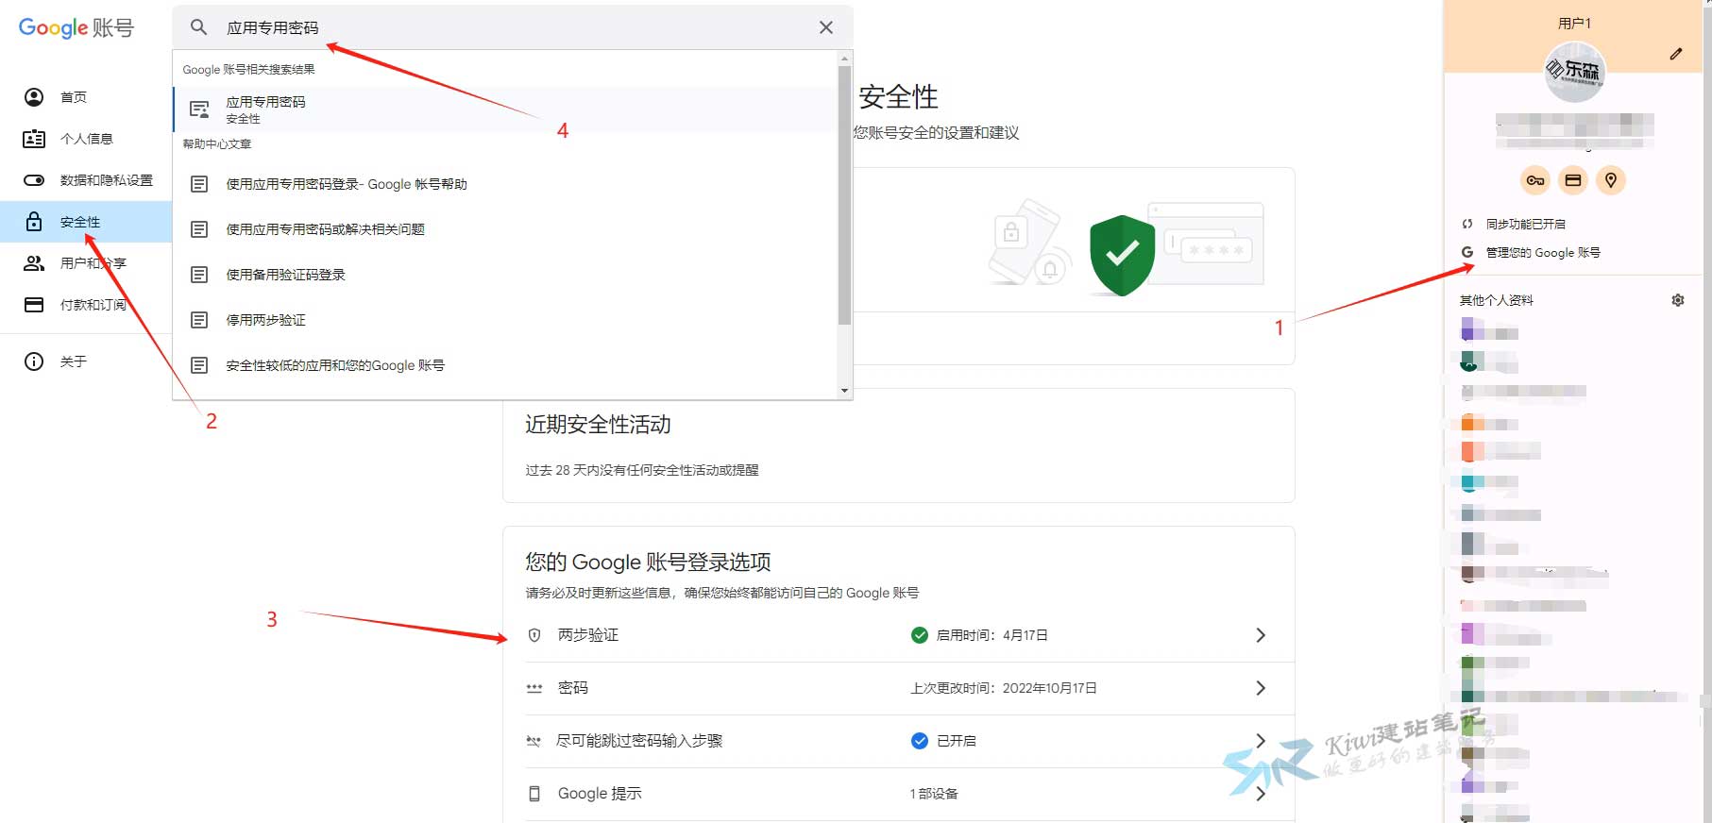Expand the 尽可能跳过密码输入步骤 row chevron

click(x=1261, y=741)
